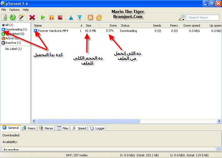Click horizontal scrollbar left arrow
Screen dimensions: 222x158
(34, 121)
